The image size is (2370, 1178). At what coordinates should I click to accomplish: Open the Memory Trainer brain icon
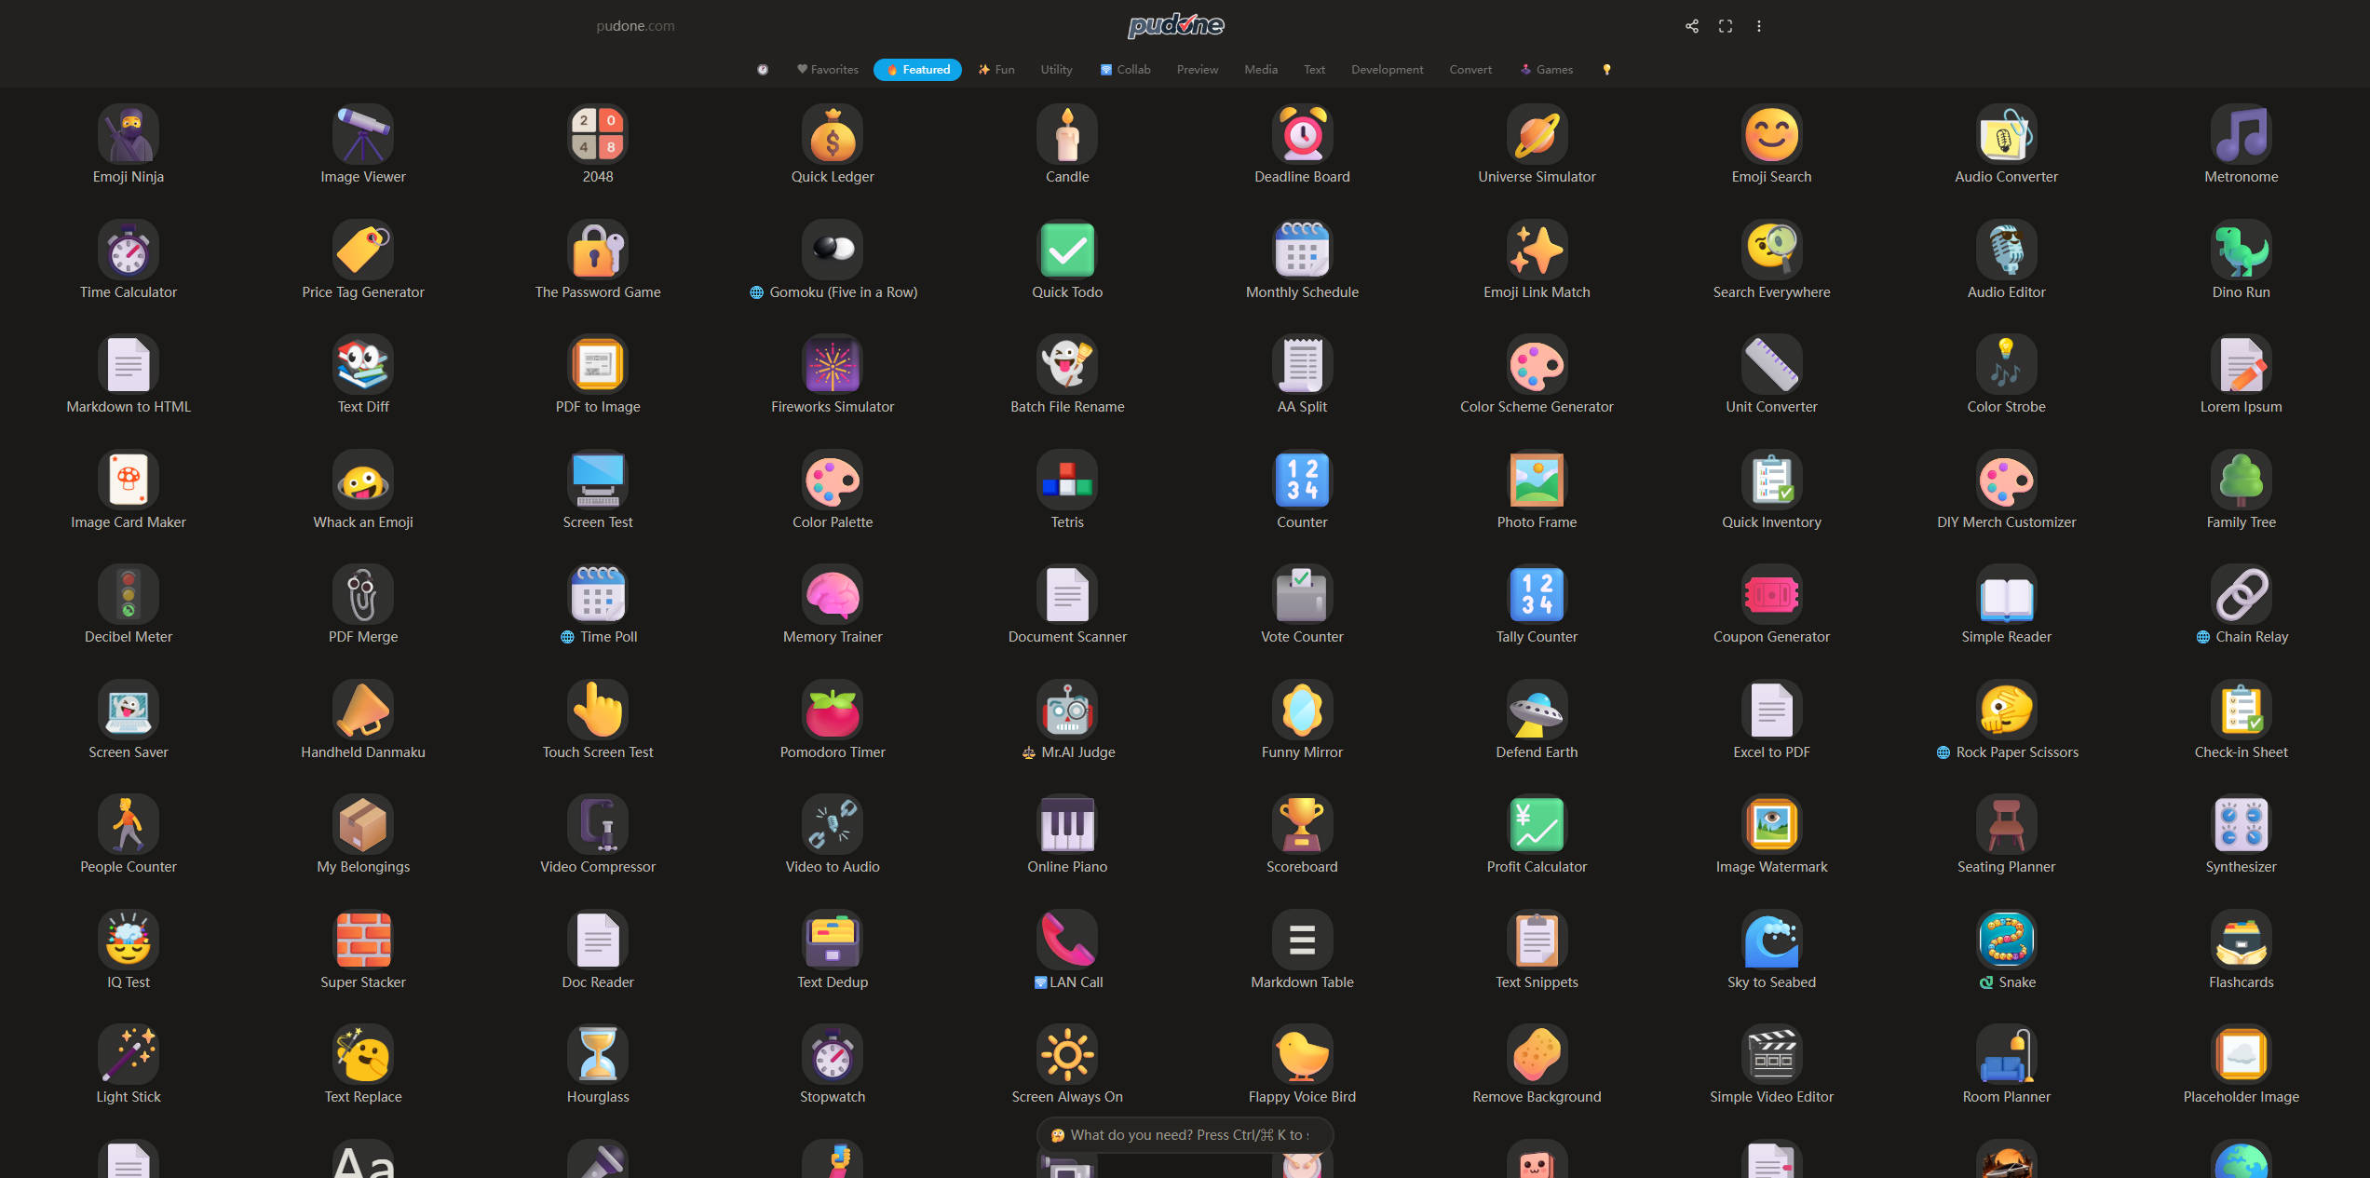(833, 594)
